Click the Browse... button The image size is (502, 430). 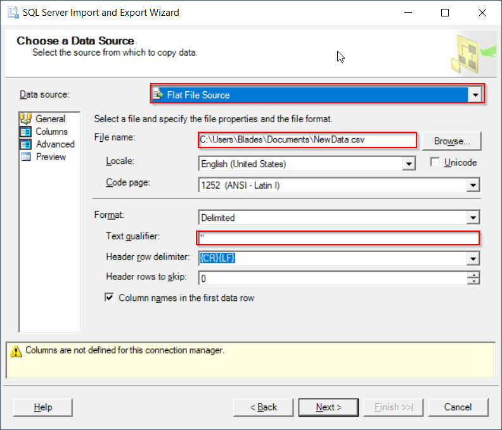(x=452, y=141)
